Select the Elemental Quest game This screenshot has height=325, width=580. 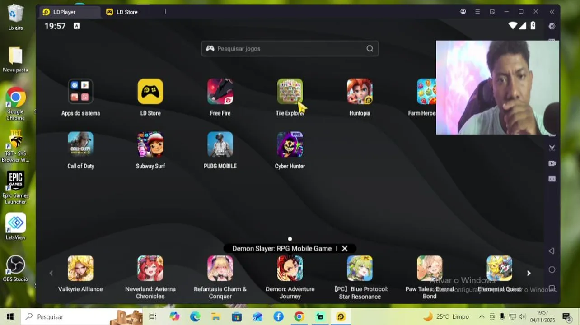click(499, 269)
